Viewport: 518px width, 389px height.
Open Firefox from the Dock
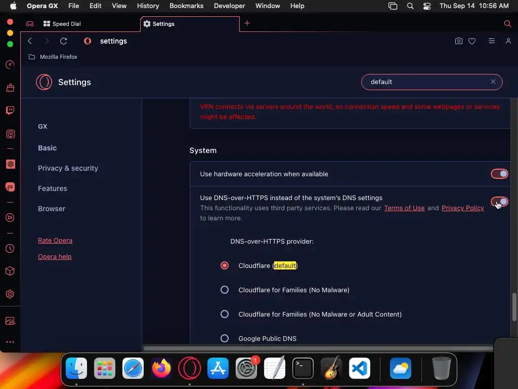tap(161, 368)
